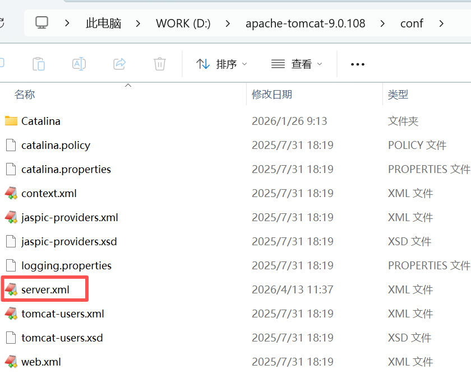Open the view (查看) dropdown
Image resolution: width=471 pixels, height=379 pixels.
(x=297, y=64)
